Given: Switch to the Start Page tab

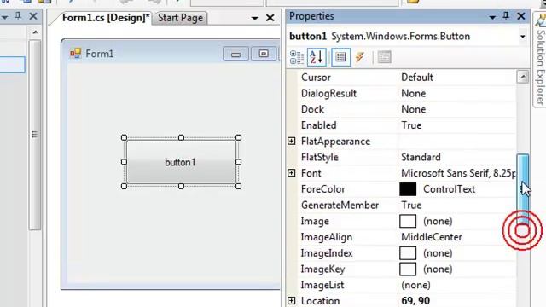Looking at the screenshot, I should (x=180, y=18).
